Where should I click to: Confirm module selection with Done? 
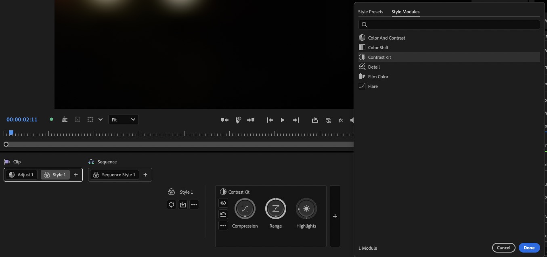[x=529, y=247]
